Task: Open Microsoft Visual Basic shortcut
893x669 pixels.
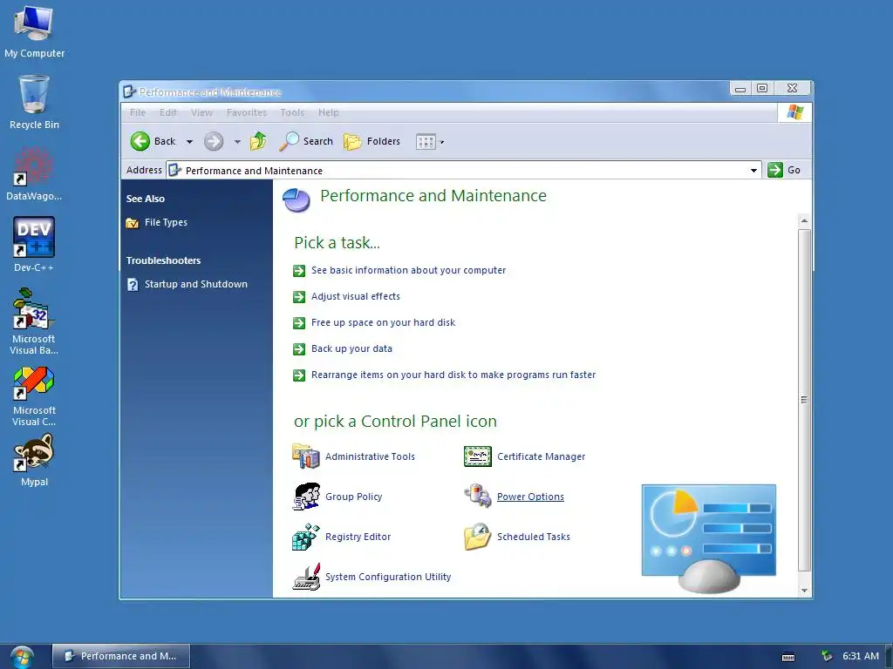Action: pos(34,321)
